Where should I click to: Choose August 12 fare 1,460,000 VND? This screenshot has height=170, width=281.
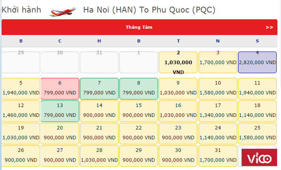click(x=21, y=111)
